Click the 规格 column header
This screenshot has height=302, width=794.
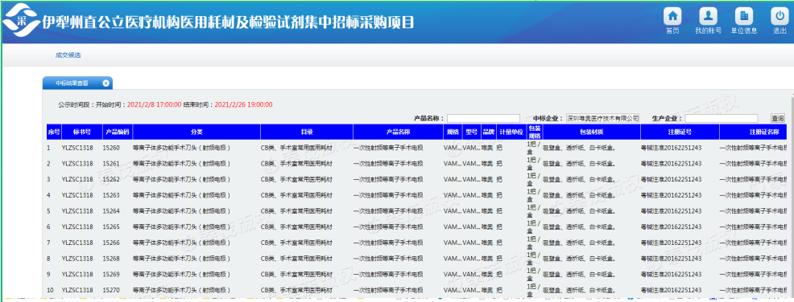[453, 132]
